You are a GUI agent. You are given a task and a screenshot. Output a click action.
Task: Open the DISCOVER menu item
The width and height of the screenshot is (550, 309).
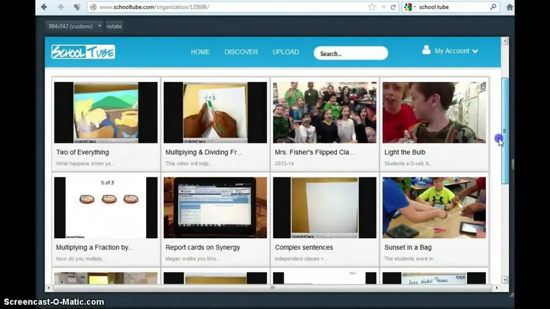(241, 52)
